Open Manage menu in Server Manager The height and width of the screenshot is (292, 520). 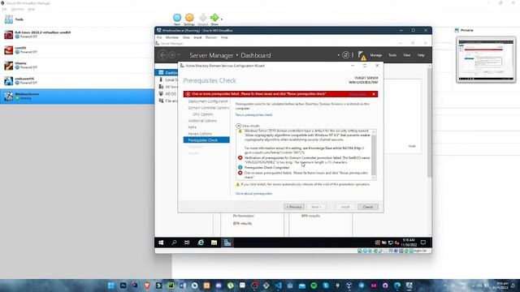pyautogui.click(x=375, y=55)
